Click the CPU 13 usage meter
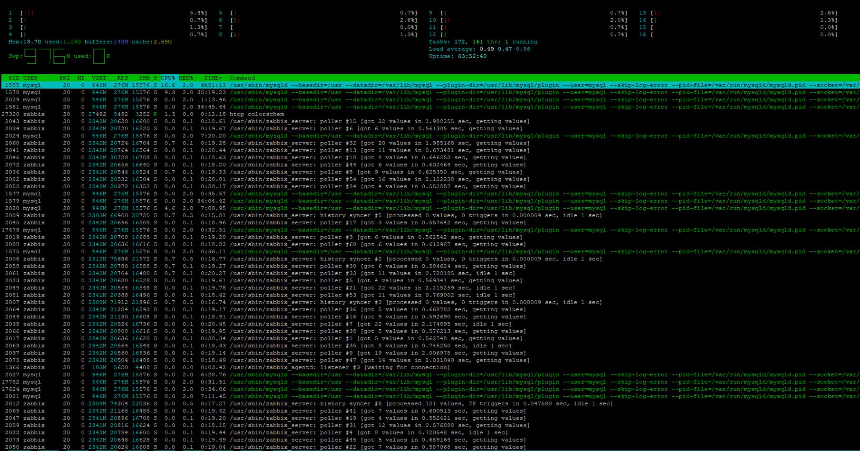The width and height of the screenshot is (860, 451). tap(738, 13)
